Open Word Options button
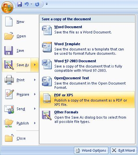The height and width of the screenshot is (155, 138). pyautogui.click(x=91, y=150)
